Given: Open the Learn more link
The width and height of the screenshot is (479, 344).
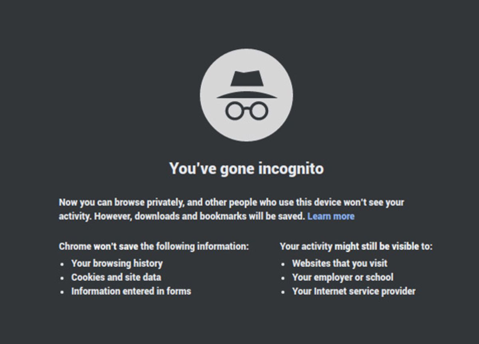Looking at the screenshot, I should pos(331,216).
